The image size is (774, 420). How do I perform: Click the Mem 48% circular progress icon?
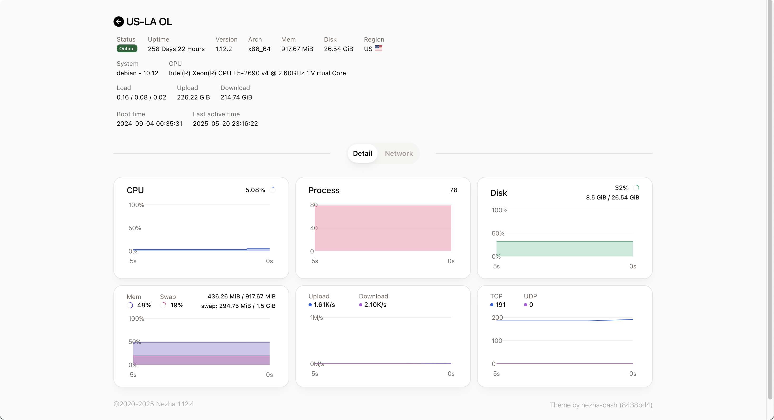click(130, 305)
